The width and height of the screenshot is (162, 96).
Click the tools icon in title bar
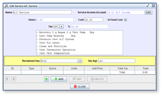[x=7, y=6]
